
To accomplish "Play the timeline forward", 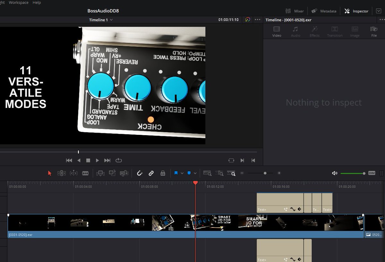I will click(98, 160).
